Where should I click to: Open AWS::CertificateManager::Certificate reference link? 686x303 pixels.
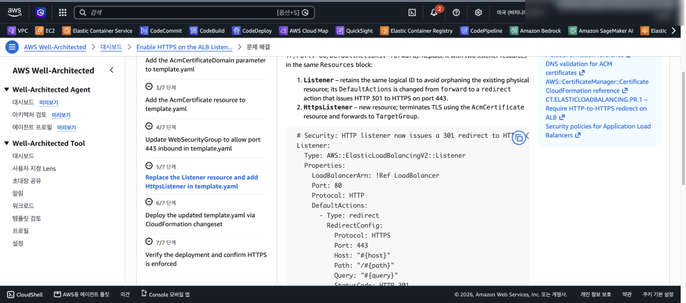597,86
